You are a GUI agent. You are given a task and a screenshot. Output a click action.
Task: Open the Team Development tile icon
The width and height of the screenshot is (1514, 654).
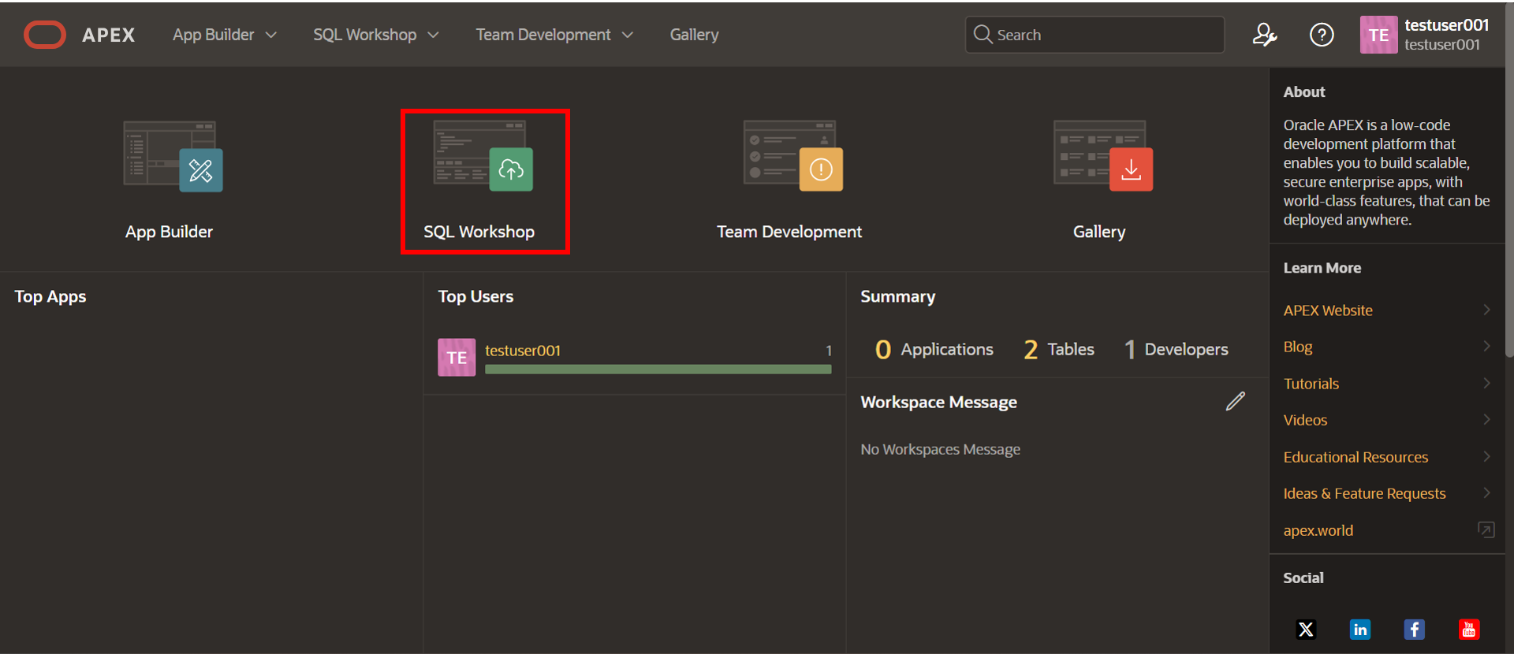pos(793,155)
